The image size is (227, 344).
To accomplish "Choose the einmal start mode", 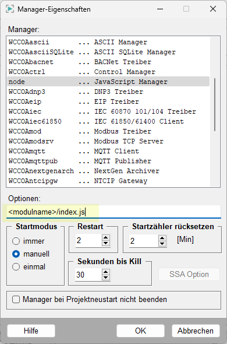I will click(x=16, y=267).
